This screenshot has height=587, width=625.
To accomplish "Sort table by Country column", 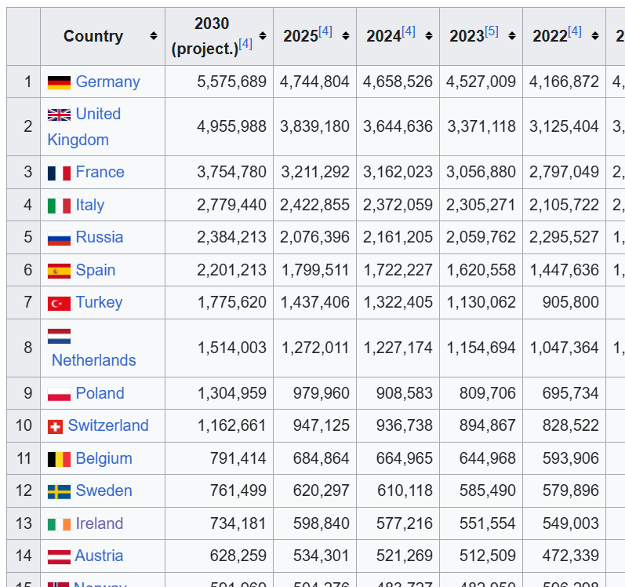I will [x=154, y=36].
